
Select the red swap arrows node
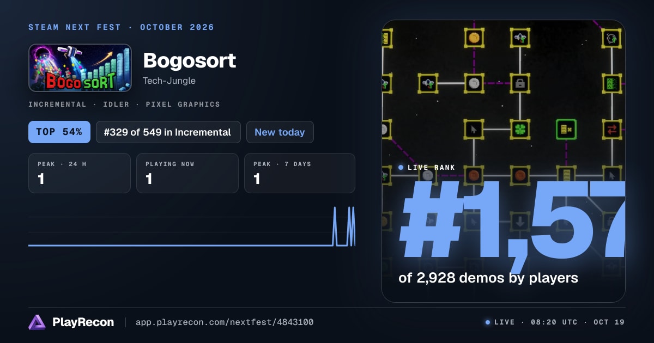click(612, 129)
